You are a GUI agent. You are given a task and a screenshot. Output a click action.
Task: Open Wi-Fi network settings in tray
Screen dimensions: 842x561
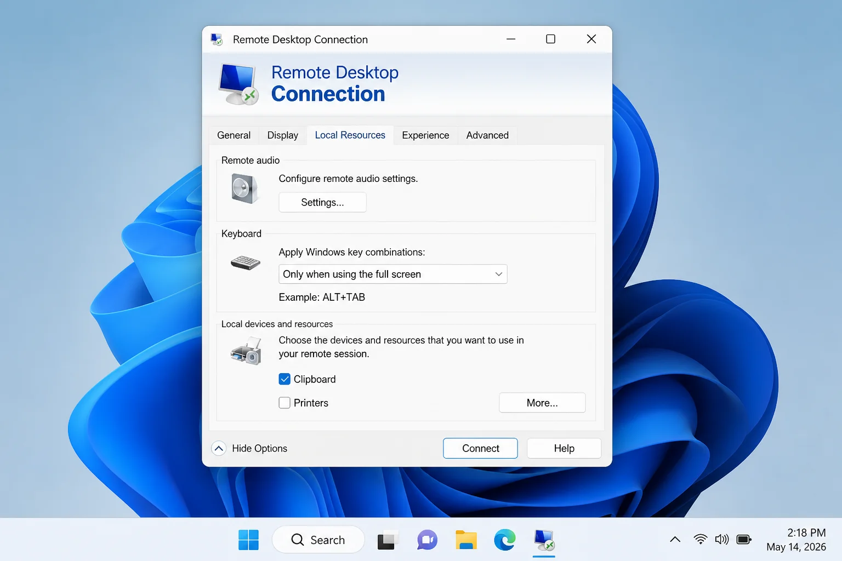700,540
